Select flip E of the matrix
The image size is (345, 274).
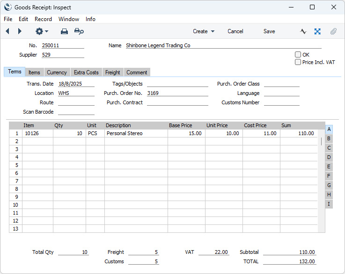pos(329,166)
